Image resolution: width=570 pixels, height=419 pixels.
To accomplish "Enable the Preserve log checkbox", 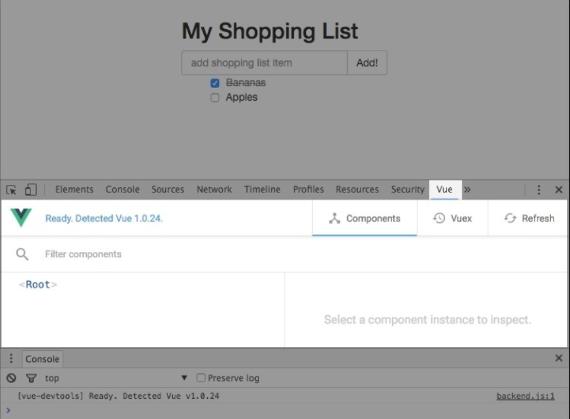I will pyautogui.click(x=201, y=378).
